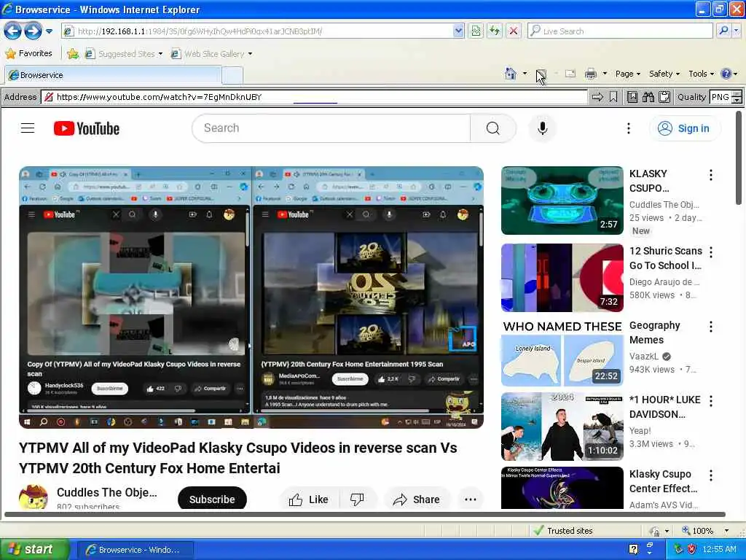Like the video
This screenshot has height=560, width=746.
tap(309, 499)
